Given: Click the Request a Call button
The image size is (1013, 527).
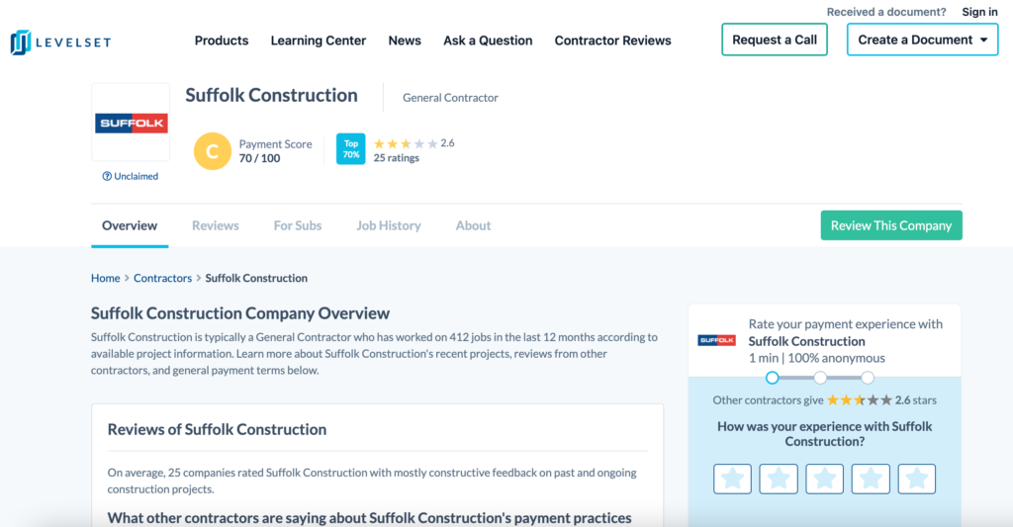Looking at the screenshot, I should (774, 40).
